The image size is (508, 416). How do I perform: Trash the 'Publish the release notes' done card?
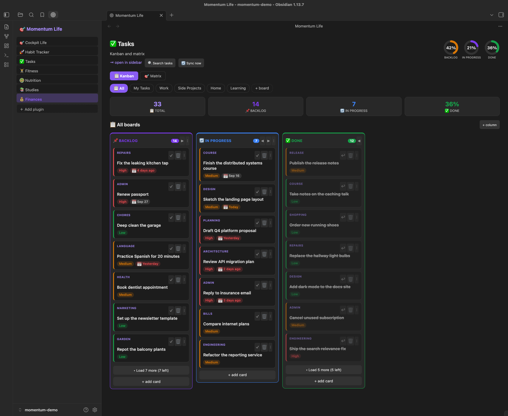(351, 155)
